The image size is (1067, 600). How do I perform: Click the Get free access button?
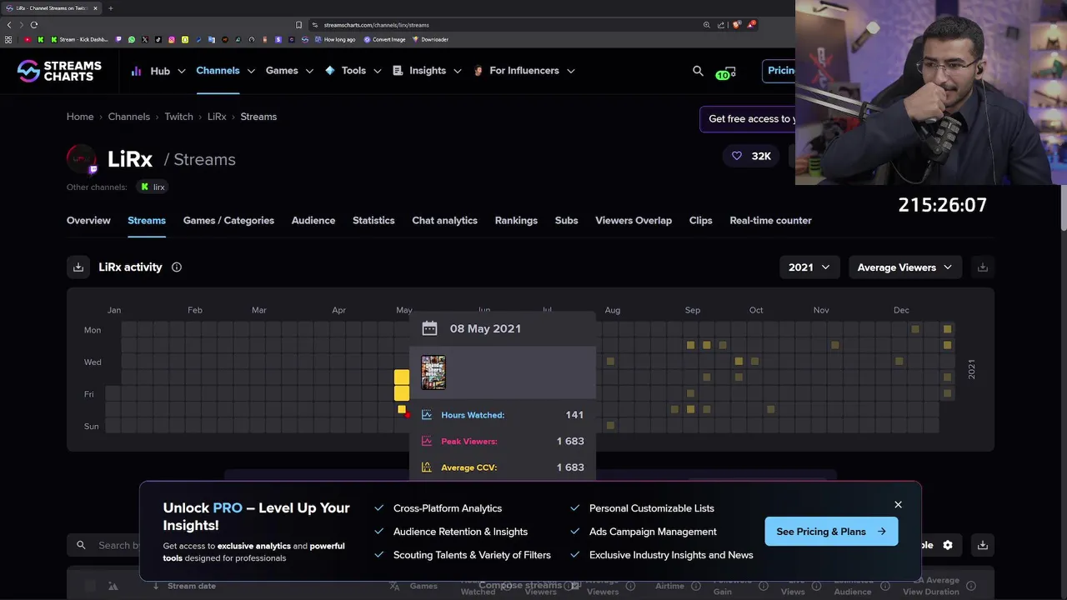click(x=748, y=119)
